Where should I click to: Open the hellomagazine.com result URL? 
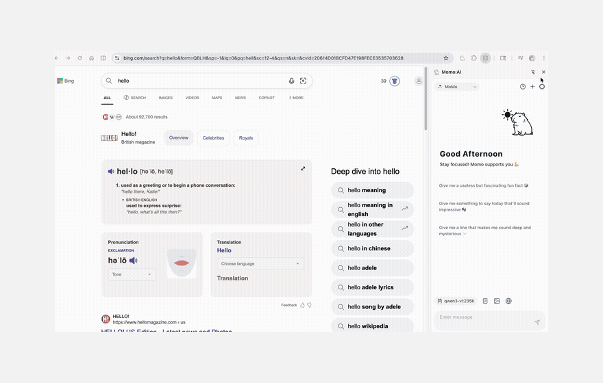click(149, 322)
